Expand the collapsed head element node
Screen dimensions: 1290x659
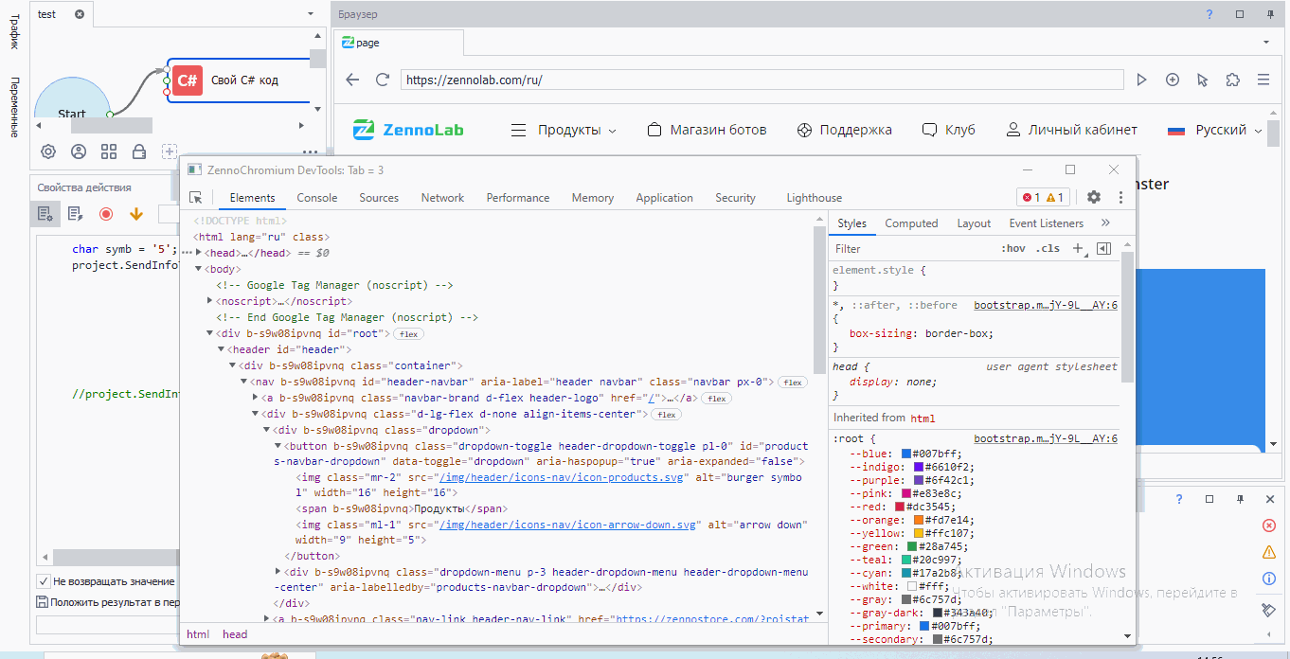199,253
